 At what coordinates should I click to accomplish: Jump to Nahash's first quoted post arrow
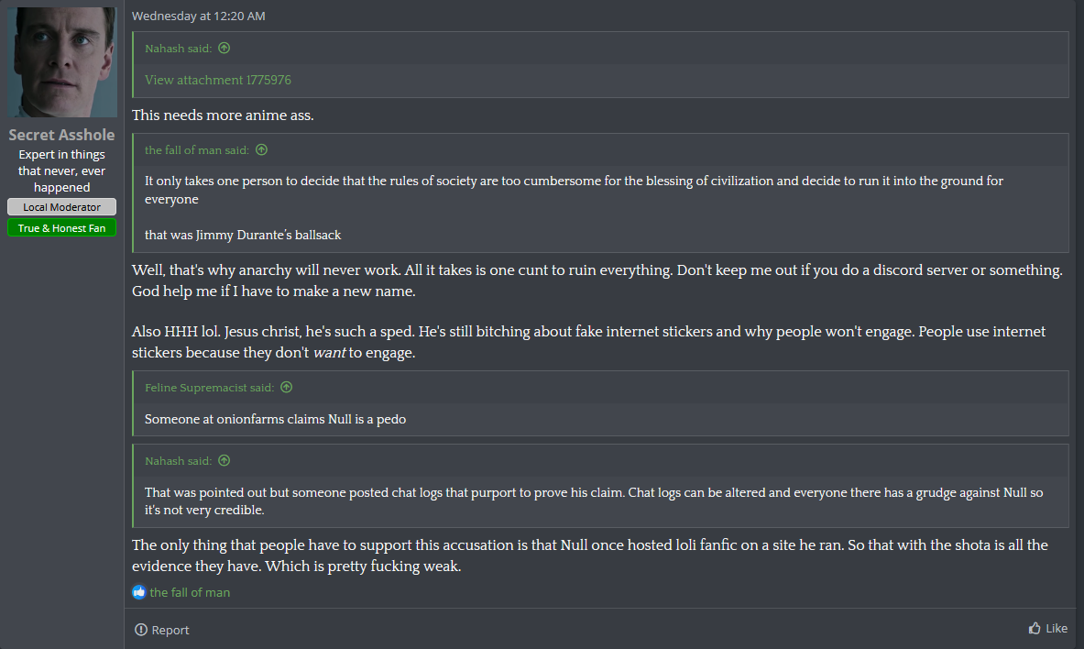point(224,48)
